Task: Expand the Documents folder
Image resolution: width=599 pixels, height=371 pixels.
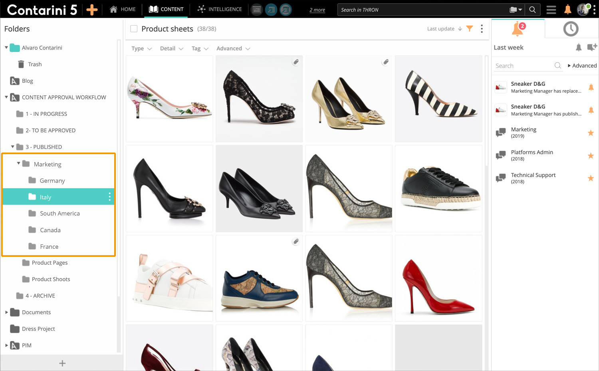Action: pos(6,312)
